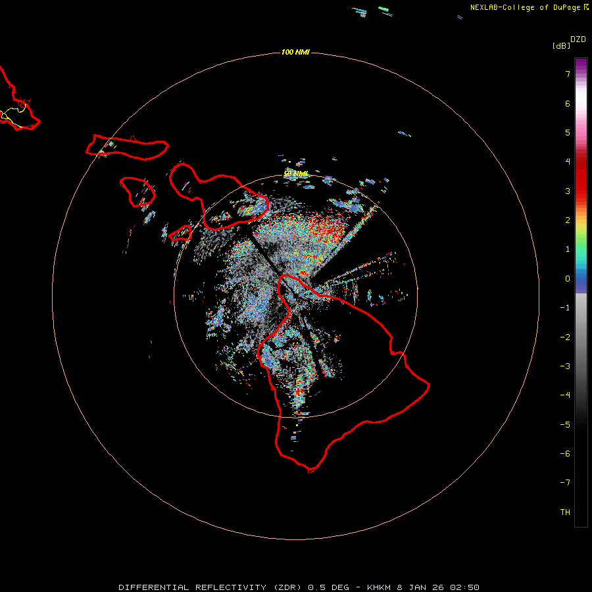
Task: Click the 5 value on color scale
Action: click(568, 132)
